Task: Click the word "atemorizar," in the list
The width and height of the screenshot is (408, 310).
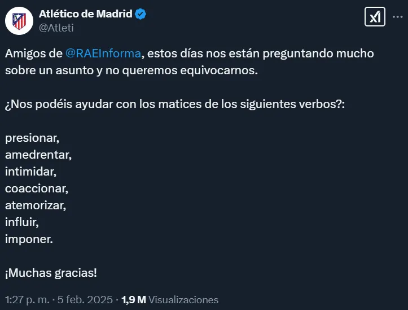Action: [x=36, y=205]
